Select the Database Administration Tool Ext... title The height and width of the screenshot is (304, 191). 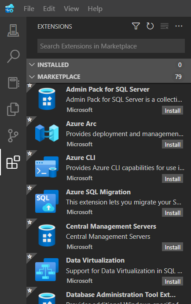coord(121,294)
